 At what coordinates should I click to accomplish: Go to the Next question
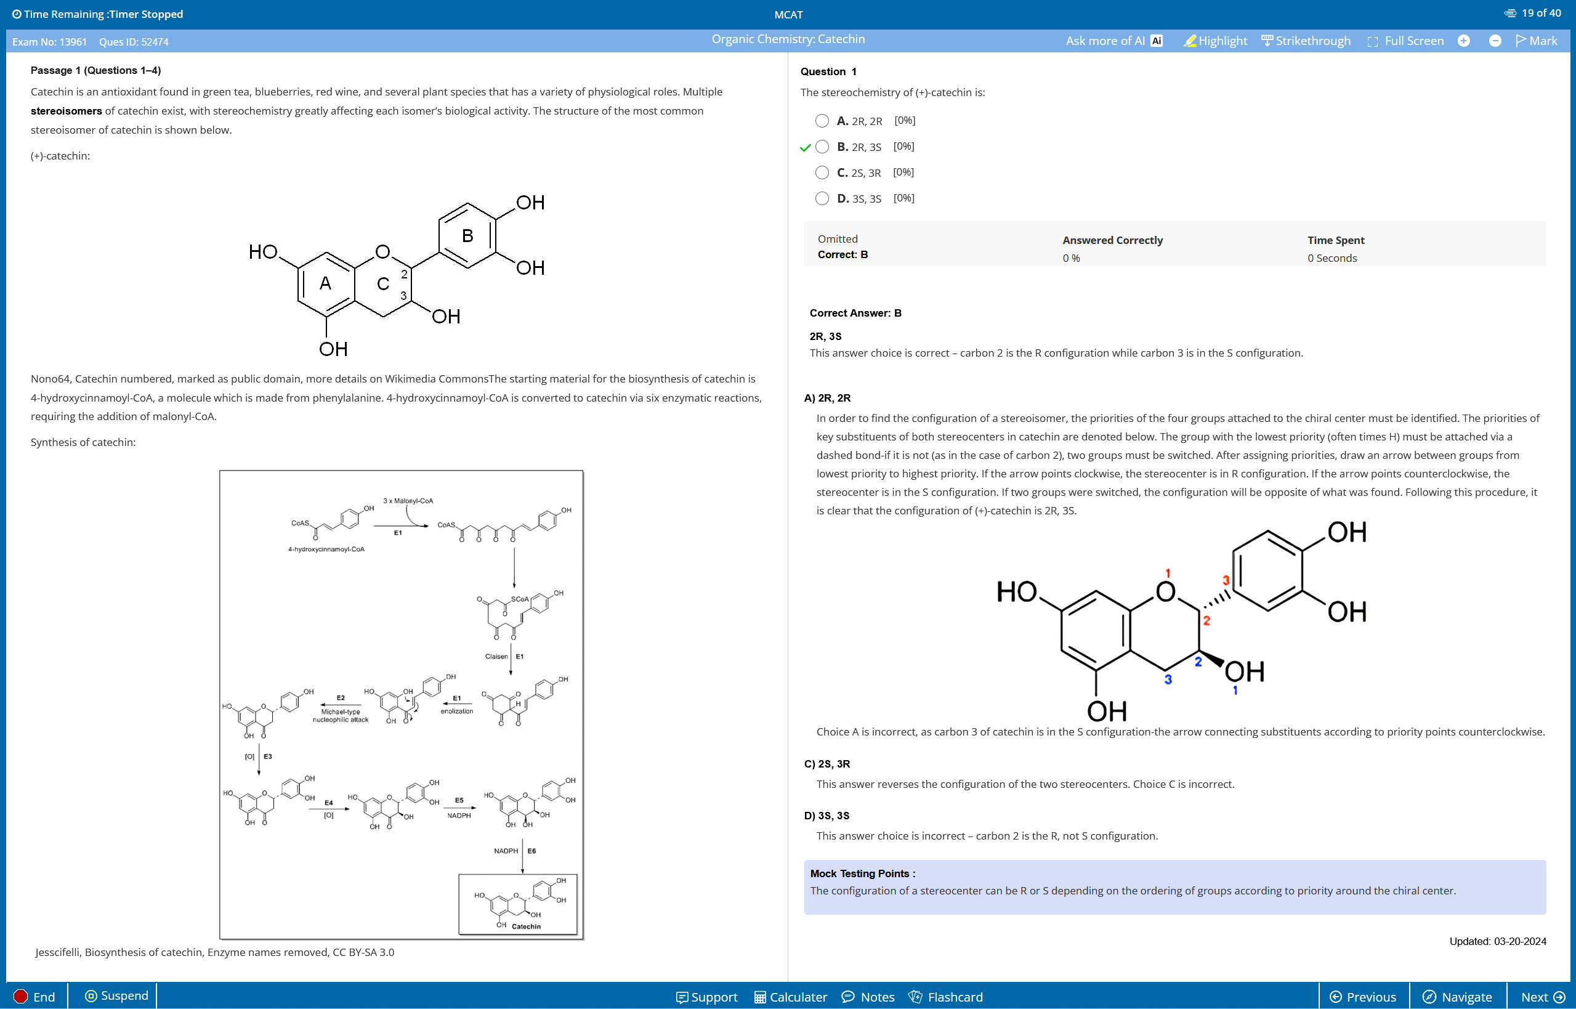pos(1543,997)
